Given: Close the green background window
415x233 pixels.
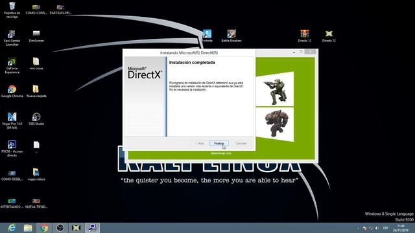Looking at the screenshot, I should [310, 52].
